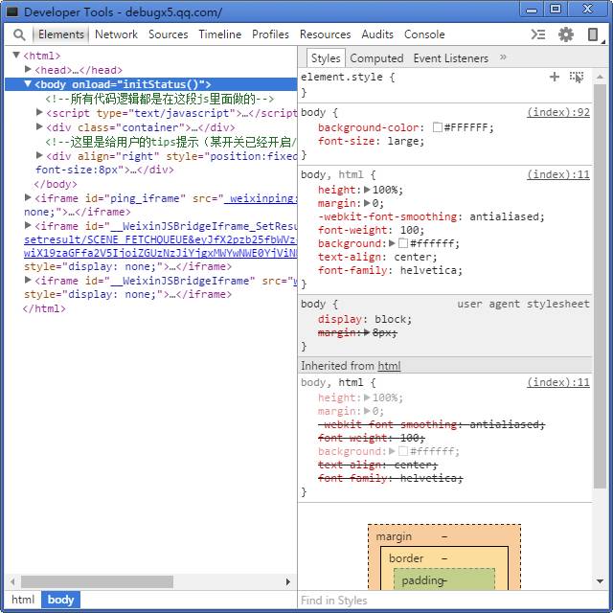613x613 pixels.
Task: Toggle device mode phone icon
Action: pos(593,34)
